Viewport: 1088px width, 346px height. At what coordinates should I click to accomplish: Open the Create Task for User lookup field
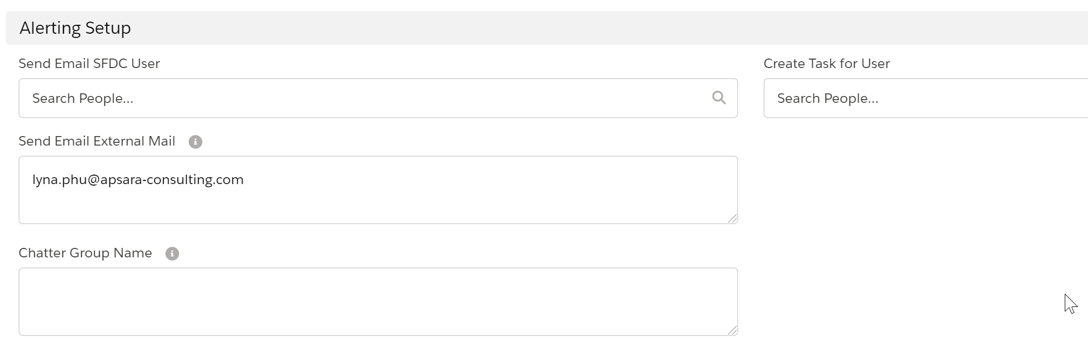click(925, 98)
